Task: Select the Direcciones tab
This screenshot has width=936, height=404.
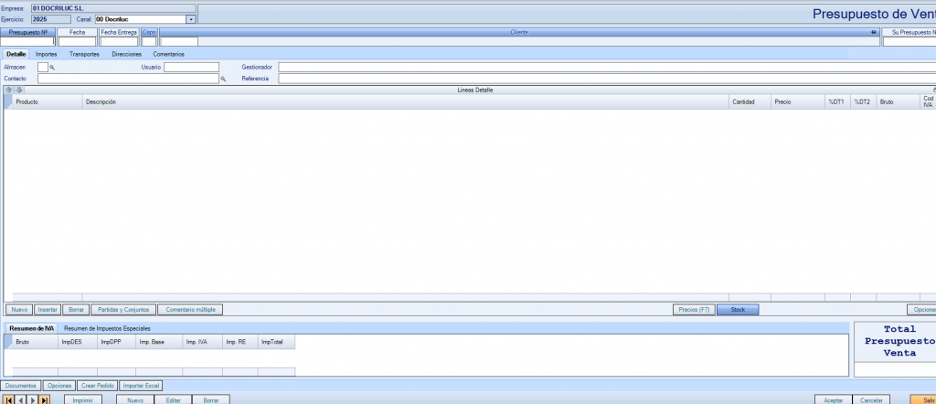Action: [x=126, y=55]
